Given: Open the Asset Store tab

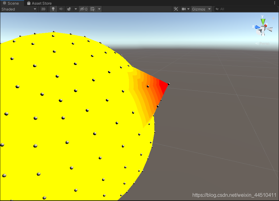Looking at the screenshot, I should pos(39,3).
